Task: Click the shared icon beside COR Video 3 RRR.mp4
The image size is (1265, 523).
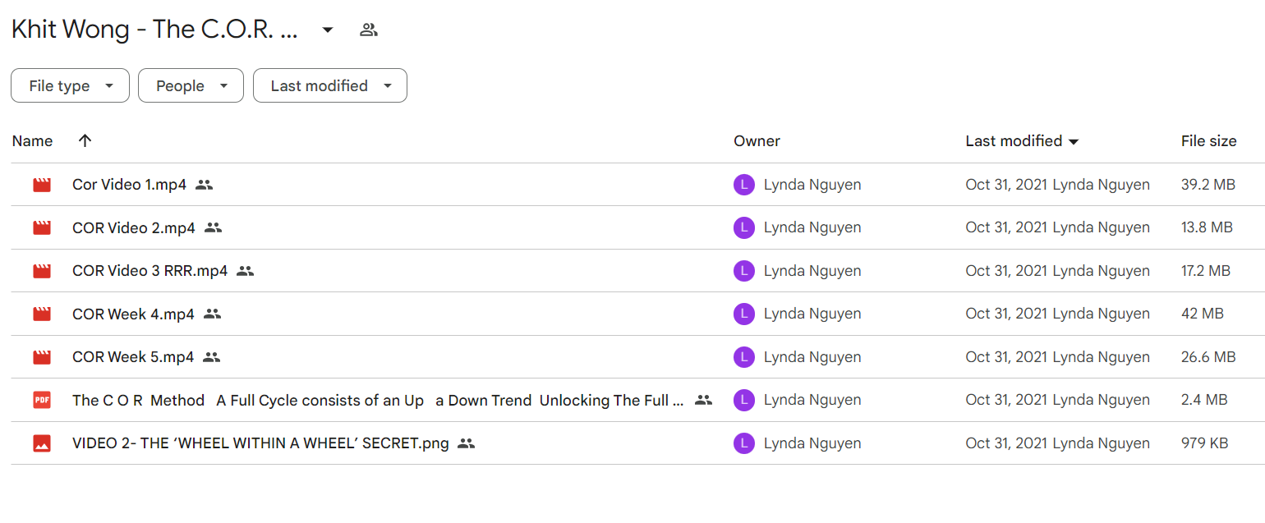Action: (245, 271)
